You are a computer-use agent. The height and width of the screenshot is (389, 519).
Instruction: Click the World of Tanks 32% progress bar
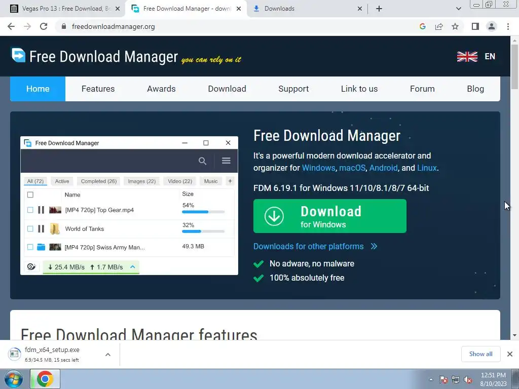tap(203, 231)
